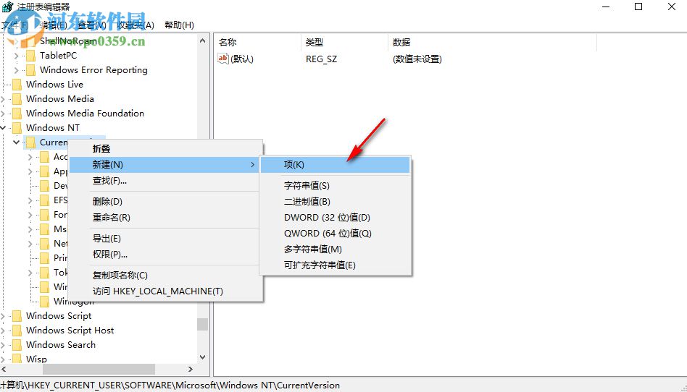Click the Windows Error Reporting folder icon
The height and width of the screenshot is (392, 687).
pyautogui.click(x=30, y=70)
